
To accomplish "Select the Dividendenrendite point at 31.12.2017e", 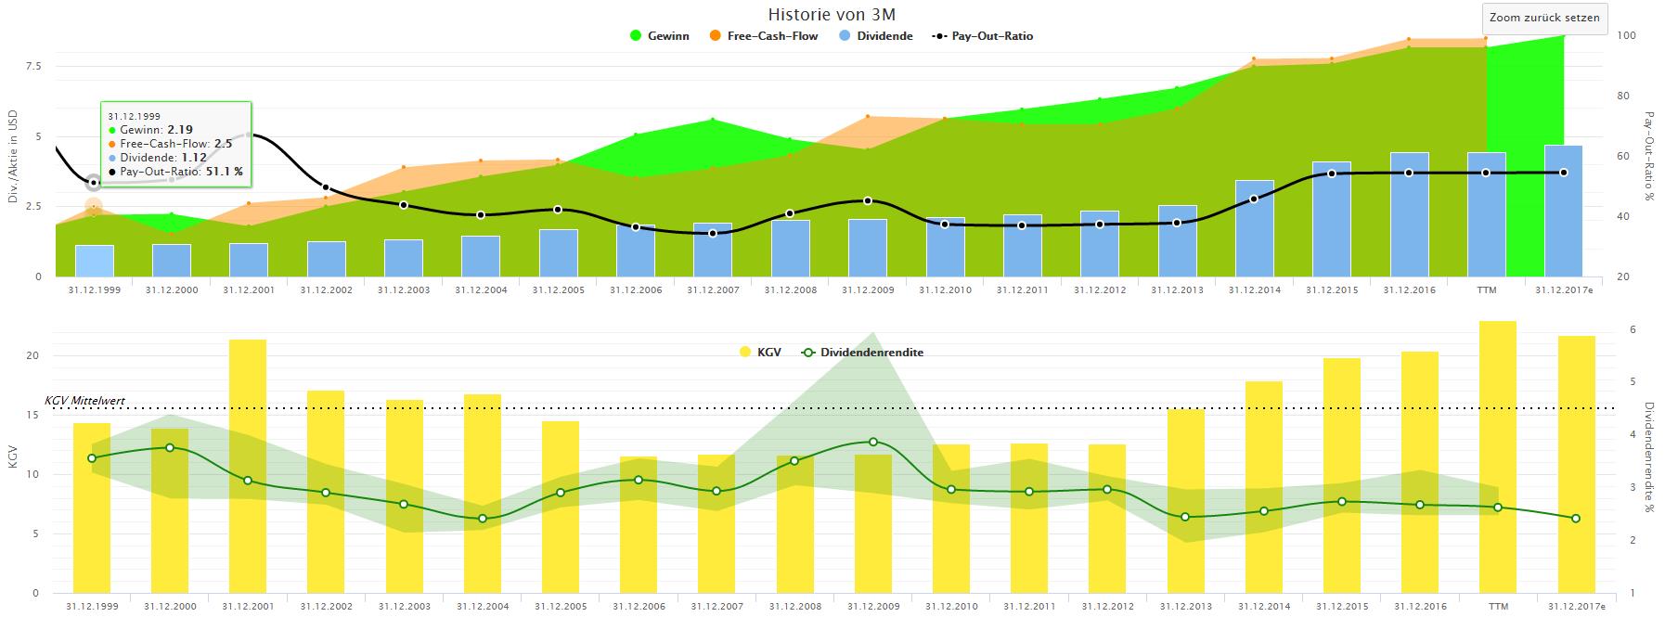I will (x=1576, y=519).
